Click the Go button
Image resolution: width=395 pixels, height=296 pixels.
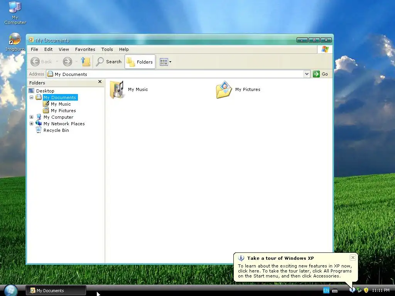pos(321,74)
